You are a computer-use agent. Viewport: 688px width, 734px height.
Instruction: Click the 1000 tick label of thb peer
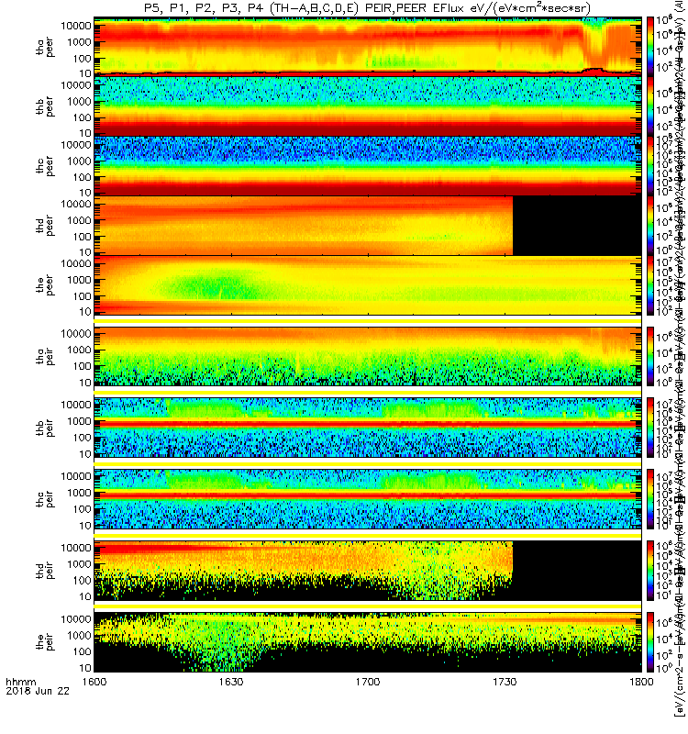coord(81,102)
